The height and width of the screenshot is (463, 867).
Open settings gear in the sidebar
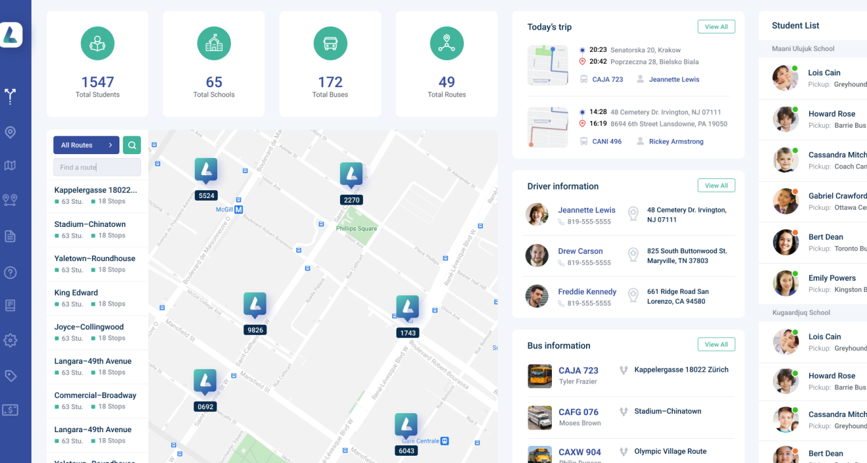click(x=10, y=340)
